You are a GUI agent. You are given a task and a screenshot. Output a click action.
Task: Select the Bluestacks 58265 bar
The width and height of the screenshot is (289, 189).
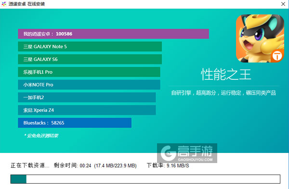[x=75, y=123]
